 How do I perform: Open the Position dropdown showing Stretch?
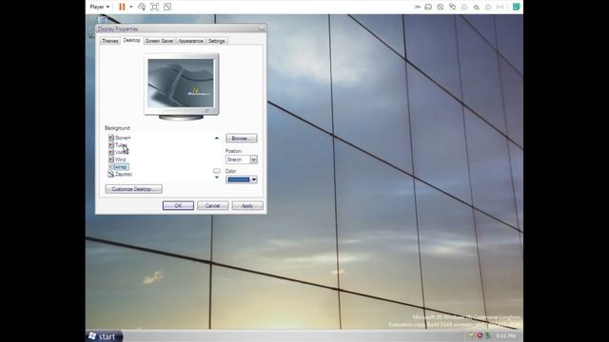(241, 160)
